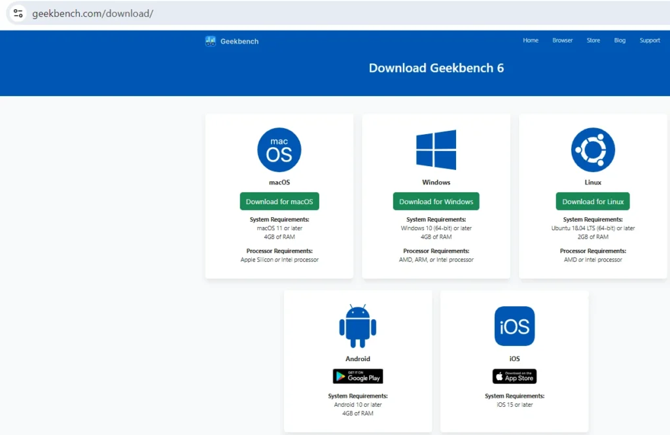The width and height of the screenshot is (670, 435).
Task: Open the Home menu item
Action: click(x=530, y=40)
